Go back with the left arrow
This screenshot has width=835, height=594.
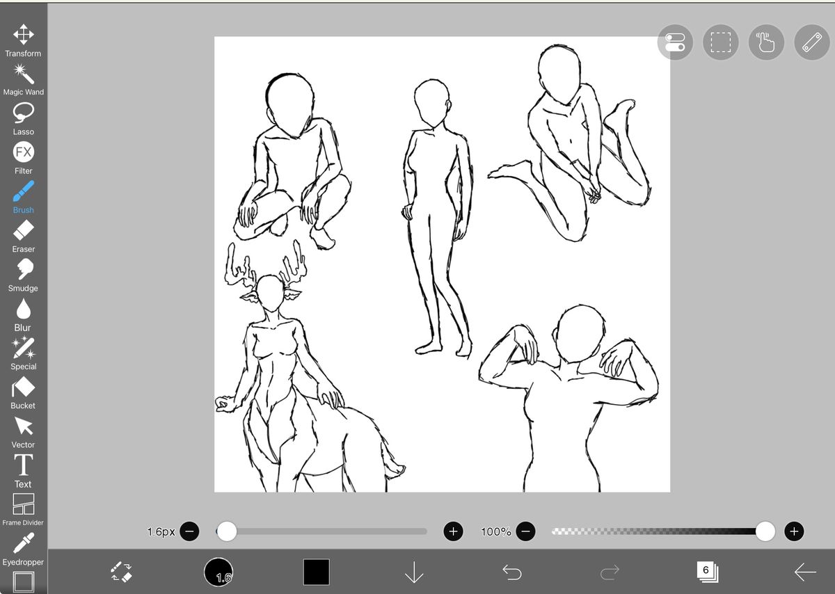[805, 572]
